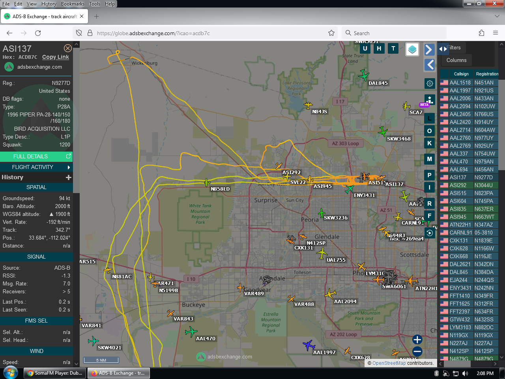This screenshot has width=505, height=379.
Task: Select the AAL470 aircraft icon
Action: coord(191,332)
